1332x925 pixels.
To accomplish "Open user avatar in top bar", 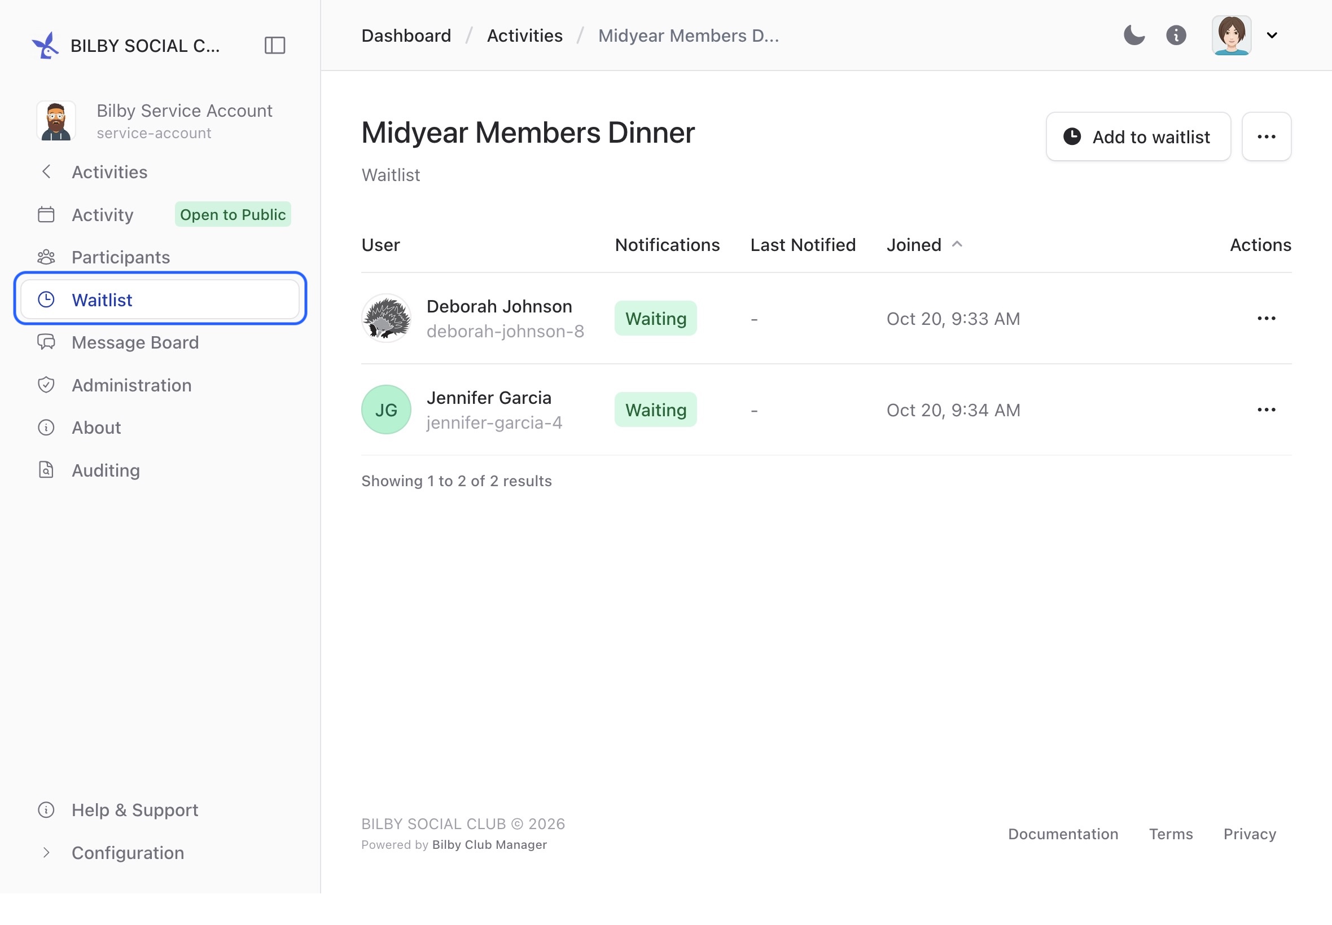I will click(x=1231, y=36).
